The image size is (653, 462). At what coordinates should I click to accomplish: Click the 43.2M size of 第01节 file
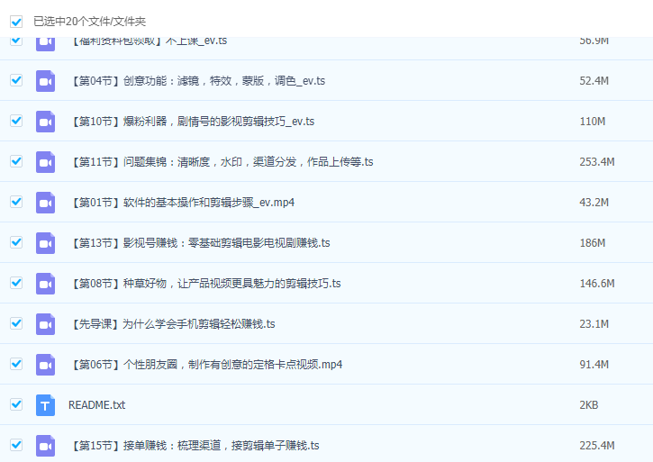[594, 203]
